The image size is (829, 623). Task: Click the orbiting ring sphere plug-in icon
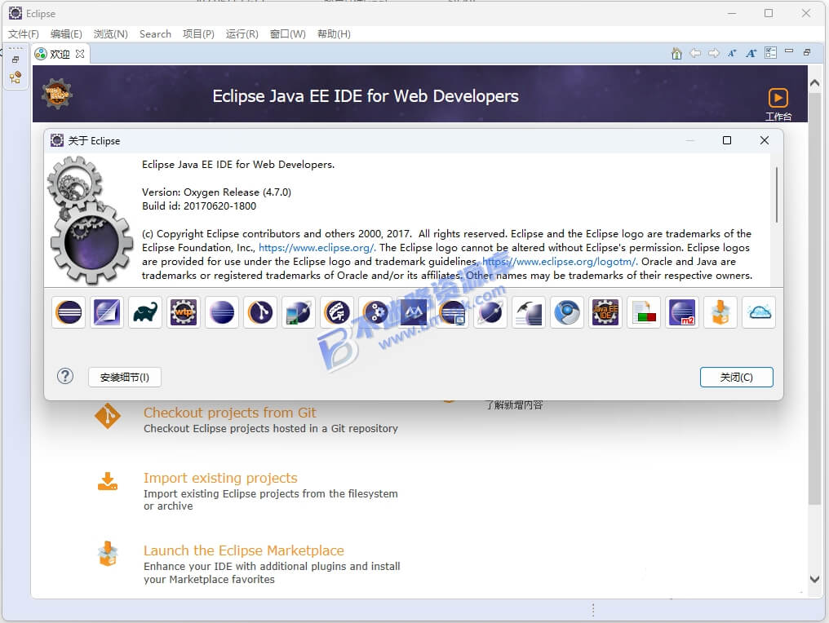tap(490, 312)
